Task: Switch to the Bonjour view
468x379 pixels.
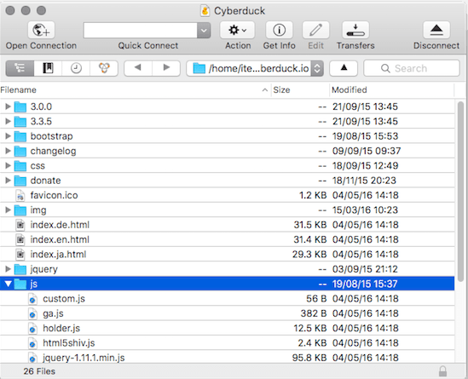Action: tap(104, 68)
